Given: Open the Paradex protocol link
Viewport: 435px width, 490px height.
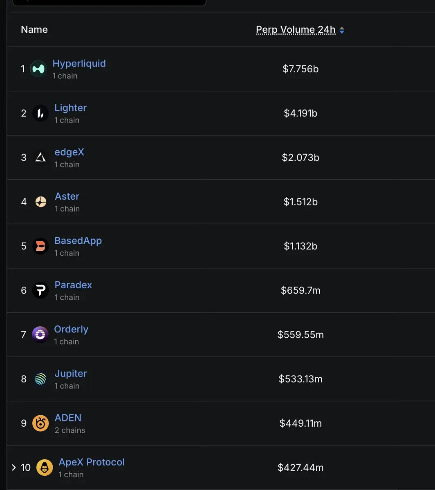Looking at the screenshot, I should [73, 285].
